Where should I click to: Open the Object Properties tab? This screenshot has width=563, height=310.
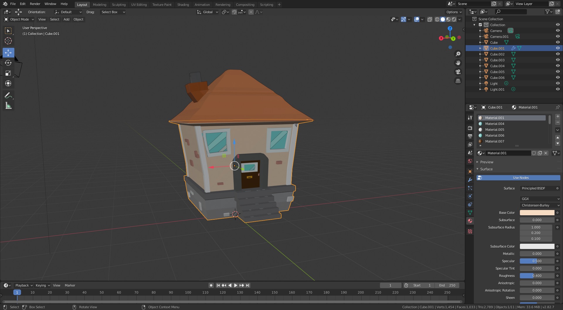470,171
